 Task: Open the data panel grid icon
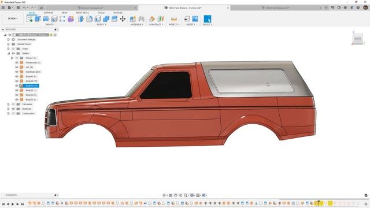pyautogui.click(x=3, y=8)
